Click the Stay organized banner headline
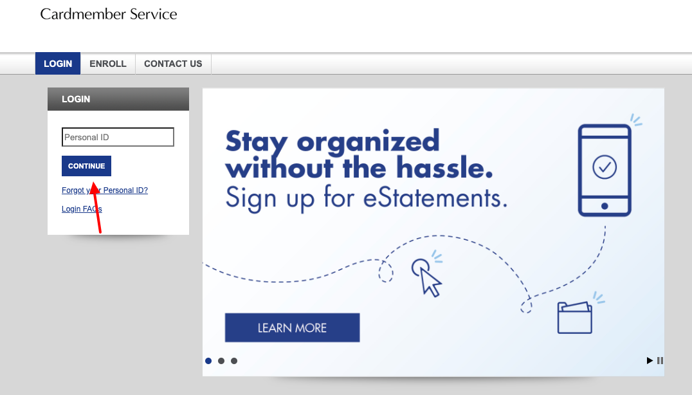Screen dimensions: 692x395 pos(359,155)
